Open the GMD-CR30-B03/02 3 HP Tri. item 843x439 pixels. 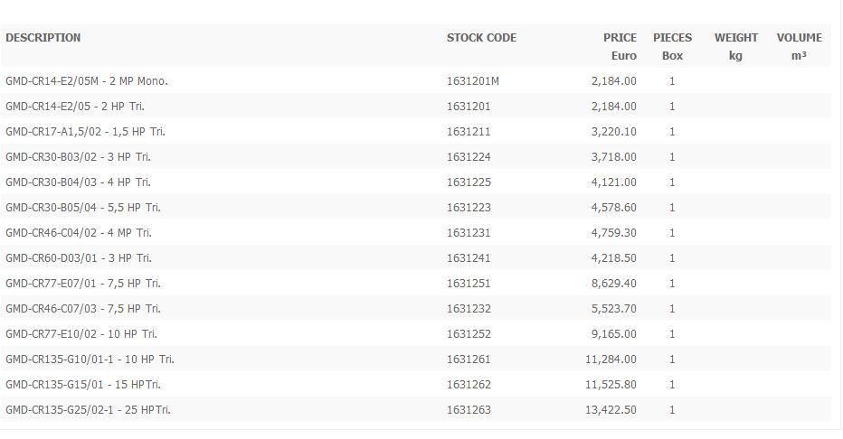78,157
